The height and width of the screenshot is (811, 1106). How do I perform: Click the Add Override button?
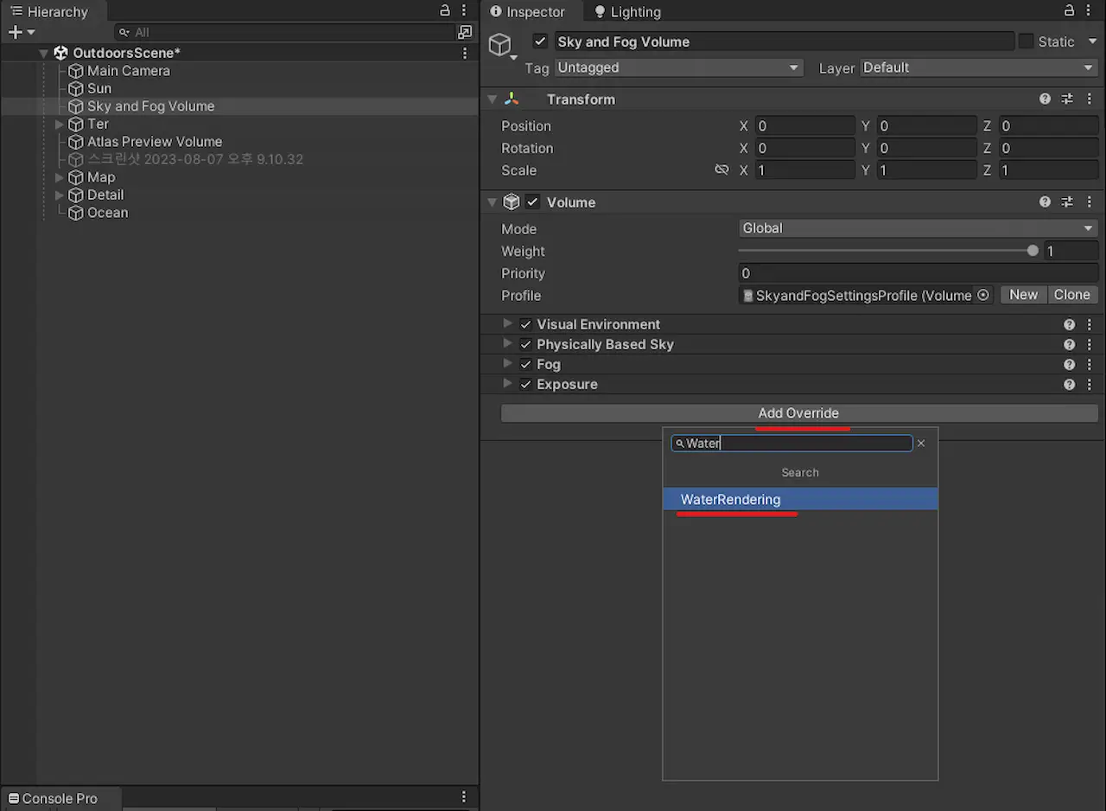pyautogui.click(x=799, y=413)
